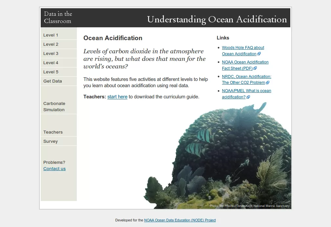
Task: Click external link icon after Woods Hole link
Action: click(x=259, y=54)
